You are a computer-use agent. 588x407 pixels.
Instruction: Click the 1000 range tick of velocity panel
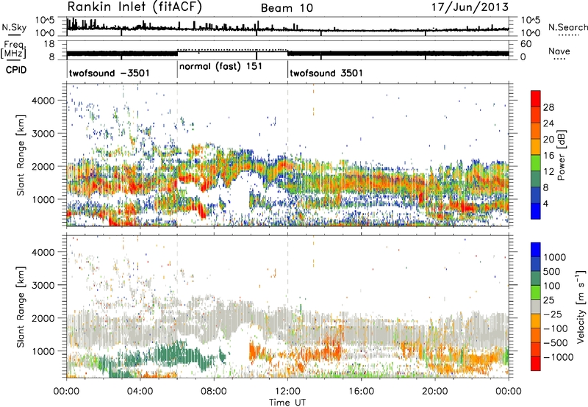(43, 350)
